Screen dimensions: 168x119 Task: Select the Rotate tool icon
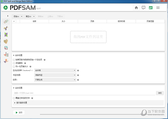[6, 48]
